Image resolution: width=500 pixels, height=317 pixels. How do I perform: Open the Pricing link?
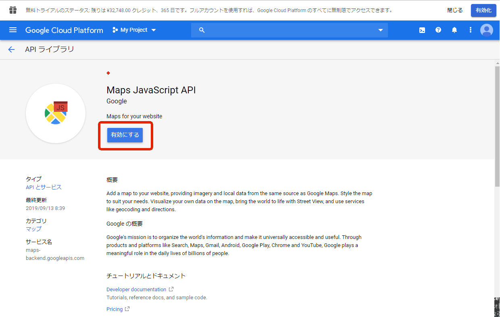115,309
